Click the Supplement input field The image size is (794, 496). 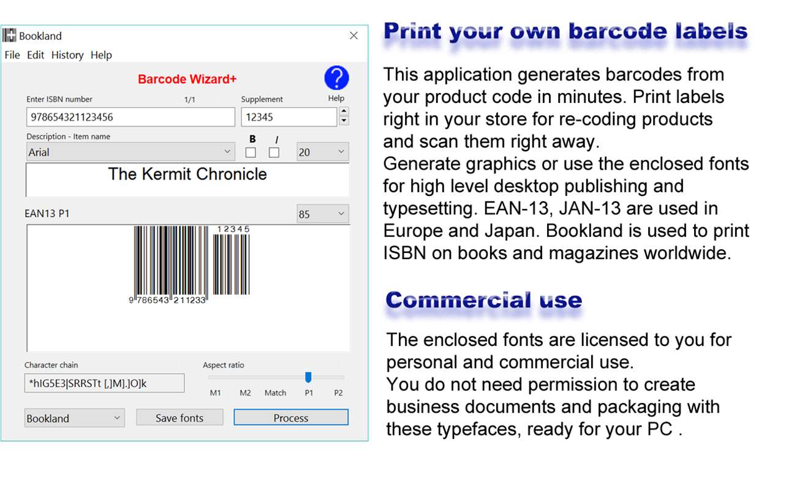click(x=289, y=117)
